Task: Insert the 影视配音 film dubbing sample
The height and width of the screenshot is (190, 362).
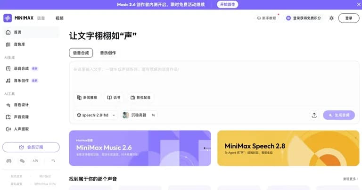Action: point(140,98)
